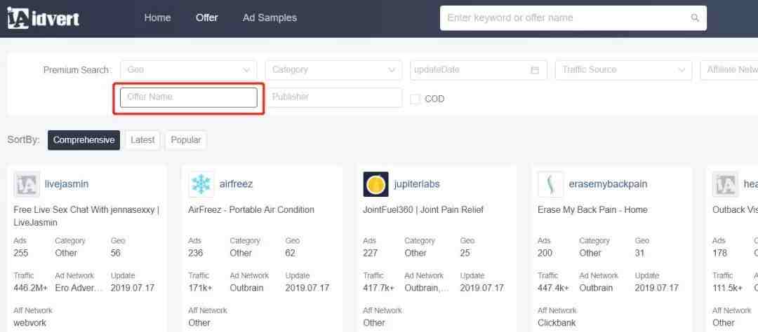The width and height of the screenshot is (758, 332).
Task: Open the Traffic Source dropdown
Action: tap(624, 70)
